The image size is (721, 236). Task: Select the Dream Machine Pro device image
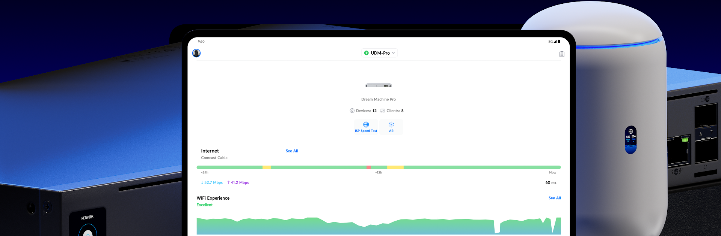point(379,85)
